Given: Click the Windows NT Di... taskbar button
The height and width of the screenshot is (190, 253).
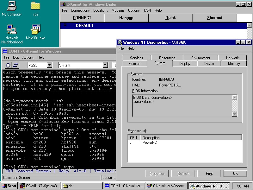Looking at the screenshot, I should point(209,186).
